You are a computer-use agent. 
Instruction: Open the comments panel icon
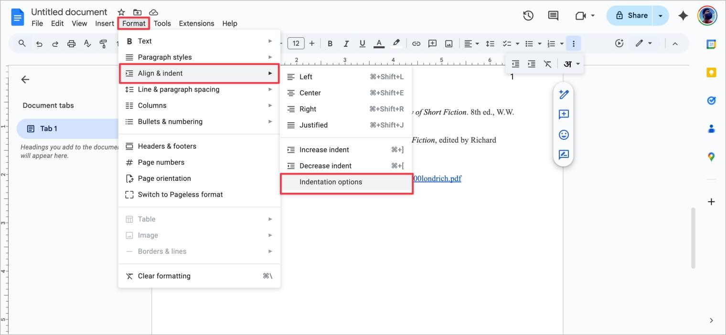[553, 15]
